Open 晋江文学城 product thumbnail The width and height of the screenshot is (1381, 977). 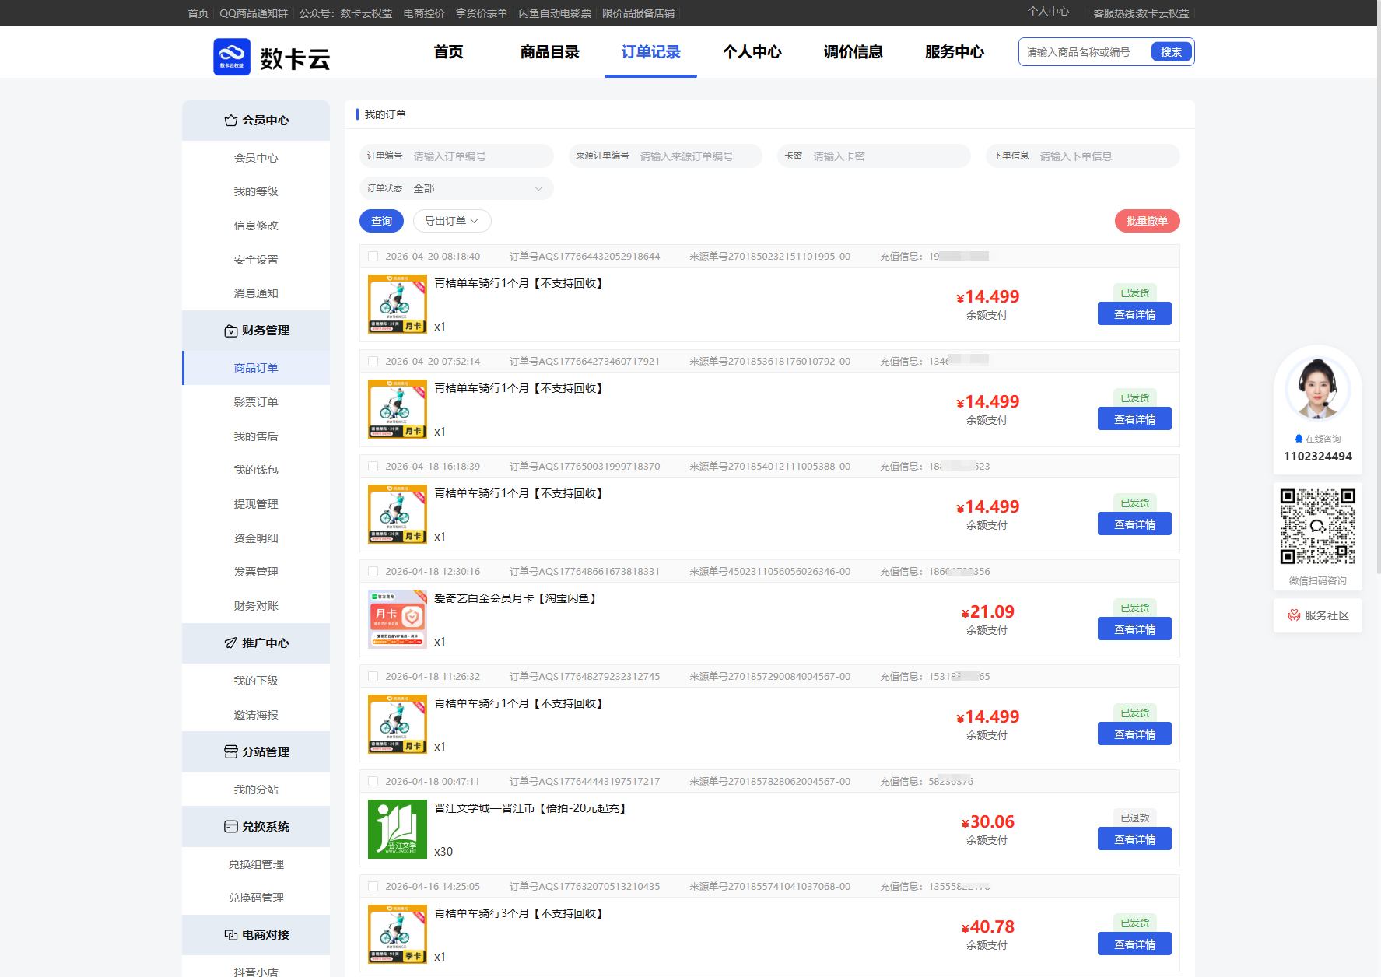[398, 829]
